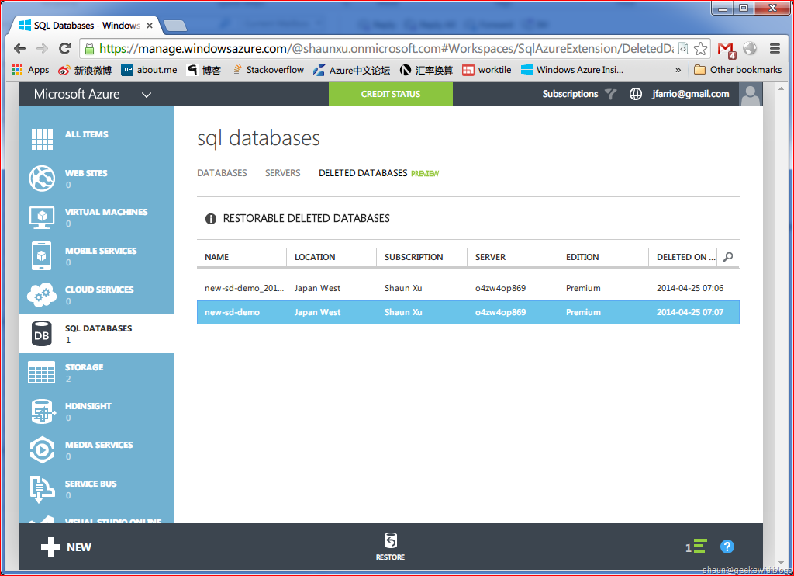This screenshot has height=576, width=794.
Task: Open the Subscriptions menu label
Action: tap(570, 94)
